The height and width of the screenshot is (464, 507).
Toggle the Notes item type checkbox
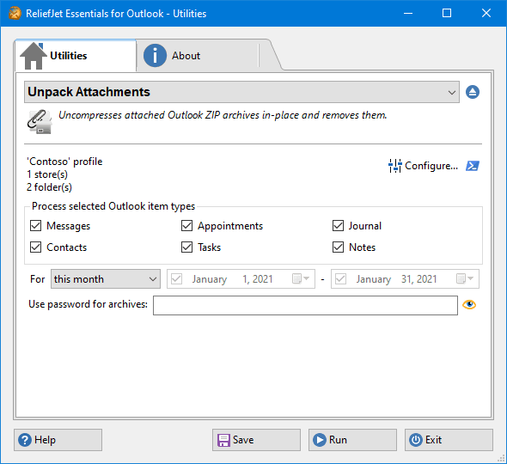[339, 247]
